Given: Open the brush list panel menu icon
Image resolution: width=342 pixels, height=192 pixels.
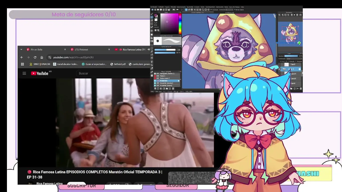Looking at the screenshot, I should [179, 71].
